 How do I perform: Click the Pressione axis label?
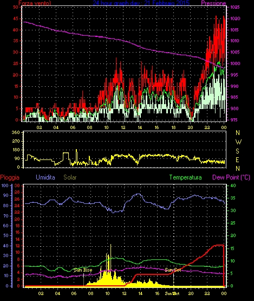[213, 3]
